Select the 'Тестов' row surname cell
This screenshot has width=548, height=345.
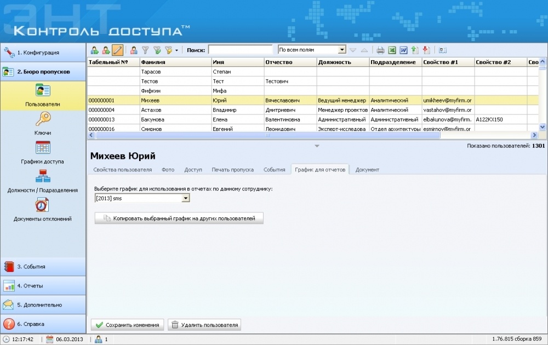pyautogui.click(x=176, y=81)
